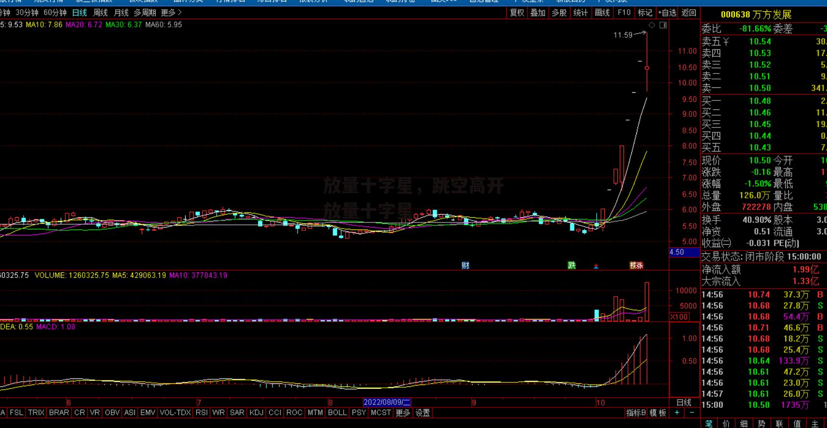Click the 财 marker on chart
The image size is (827, 428).
(x=465, y=265)
